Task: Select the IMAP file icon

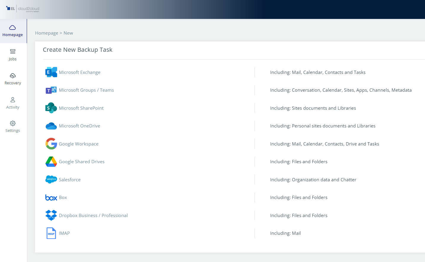Action: pos(51,233)
